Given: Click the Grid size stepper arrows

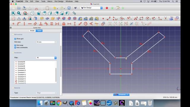Looking at the screenshot, I should tap(56, 42).
